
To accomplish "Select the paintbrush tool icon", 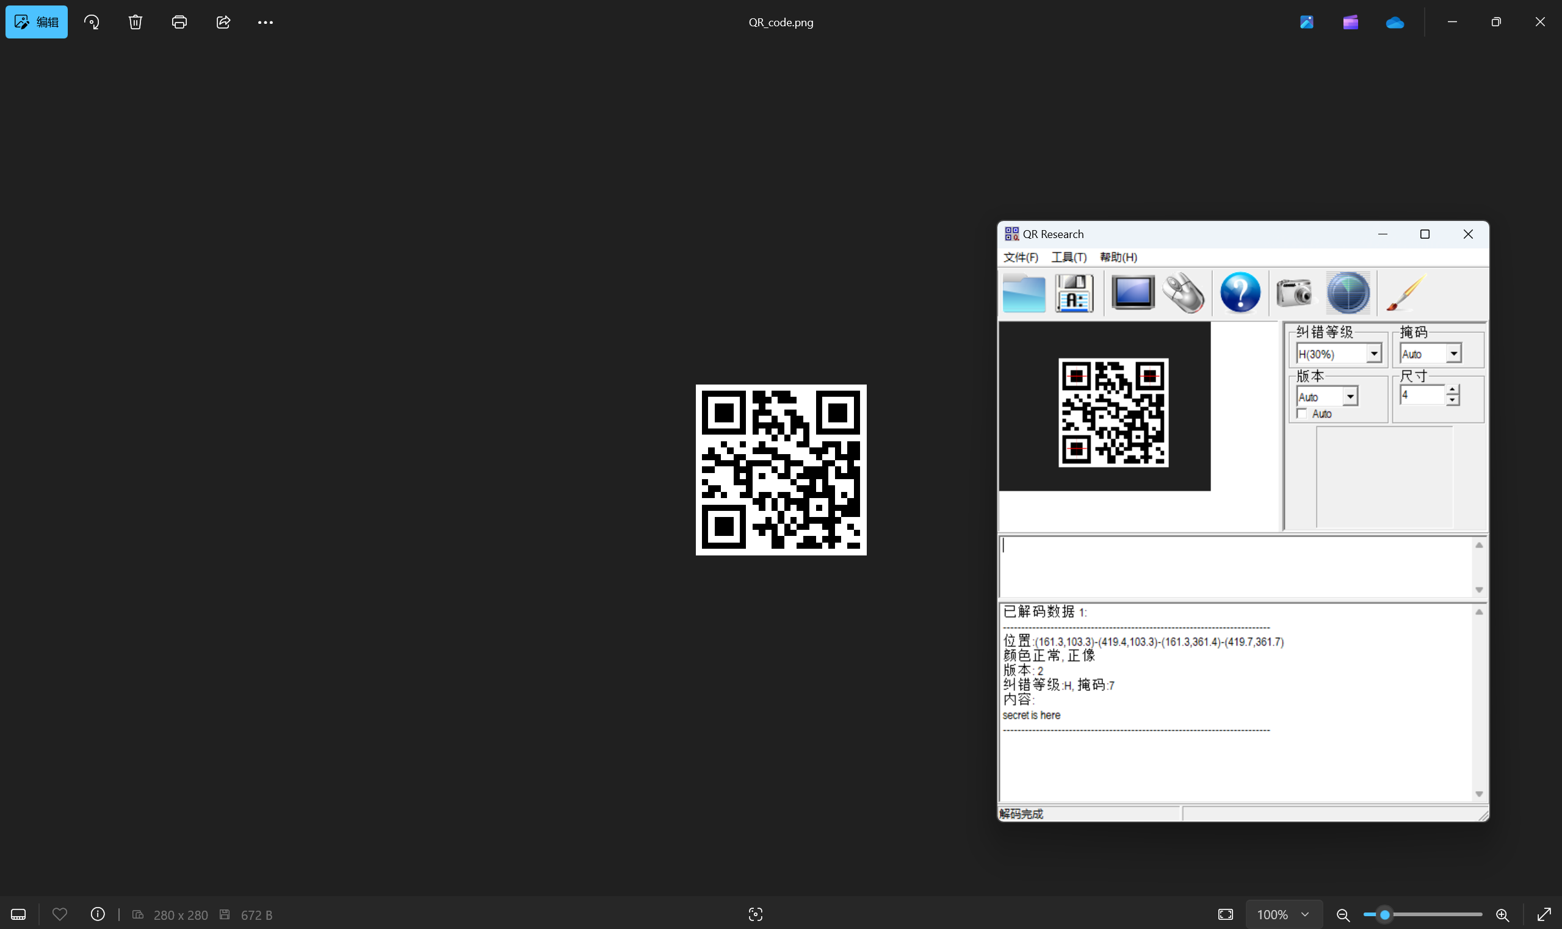I will (x=1406, y=292).
